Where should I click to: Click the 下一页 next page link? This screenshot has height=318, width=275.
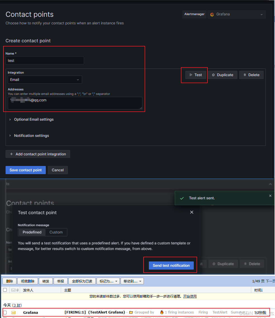[270, 281]
